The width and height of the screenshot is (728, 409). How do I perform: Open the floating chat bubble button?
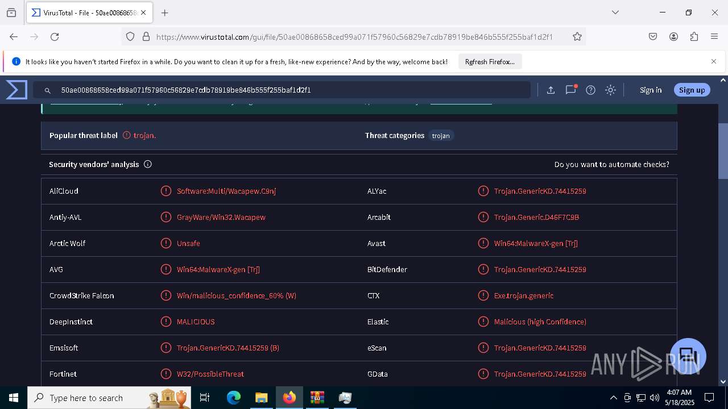click(x=688, y=356)
